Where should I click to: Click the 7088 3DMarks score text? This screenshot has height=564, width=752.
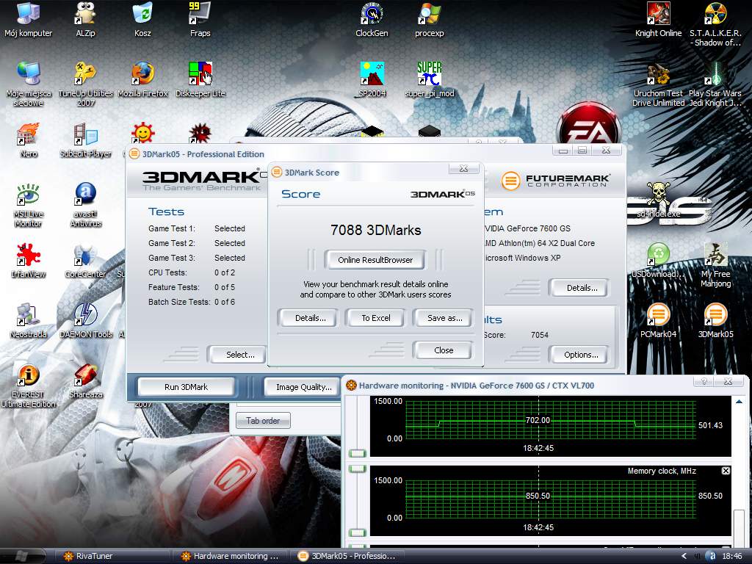click(x=375, y=230)
